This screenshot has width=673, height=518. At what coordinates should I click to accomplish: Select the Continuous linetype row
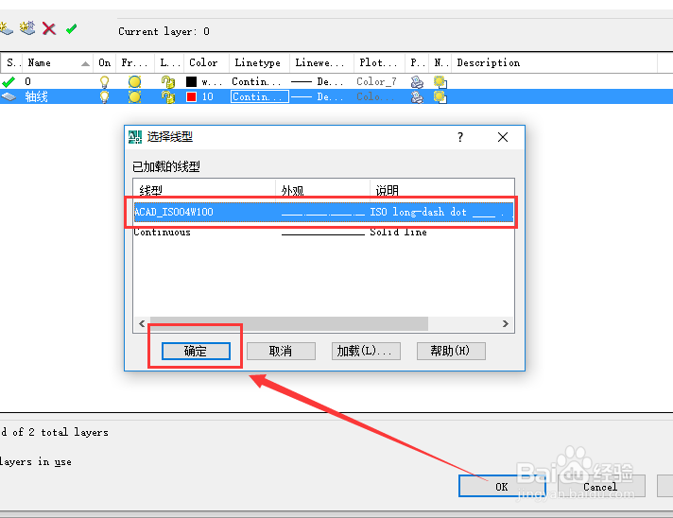point(323,233)
